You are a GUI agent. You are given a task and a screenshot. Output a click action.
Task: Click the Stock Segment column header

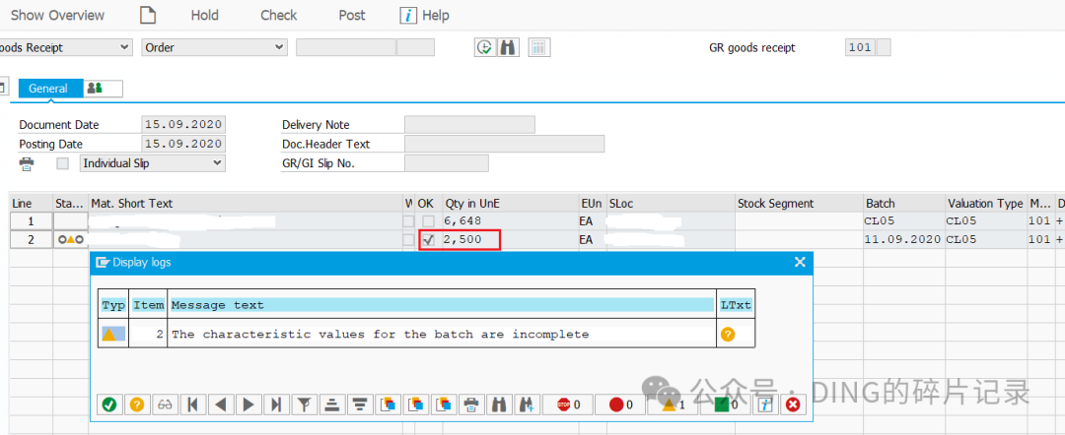(799, 204)
